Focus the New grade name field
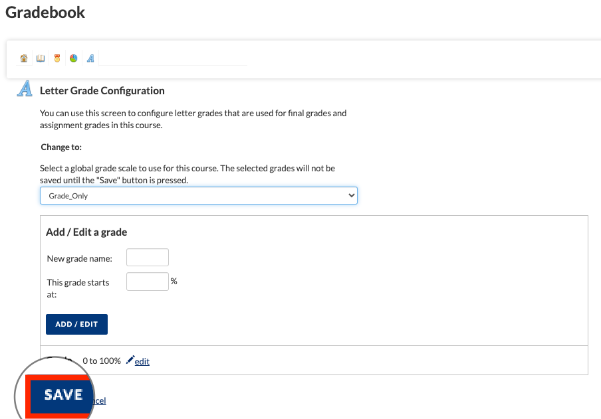This screenshot has height=419, width=601. (x=148, y=258)
